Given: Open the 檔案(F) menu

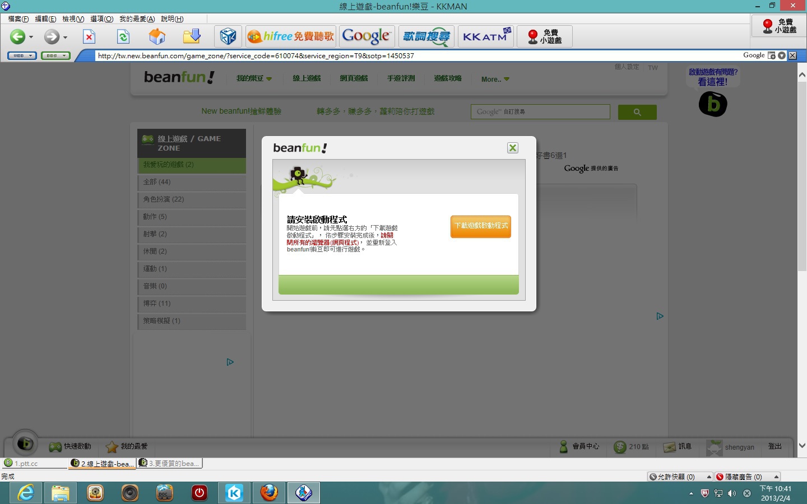Looking at the screenshot, I should click(x=18, y=19).
